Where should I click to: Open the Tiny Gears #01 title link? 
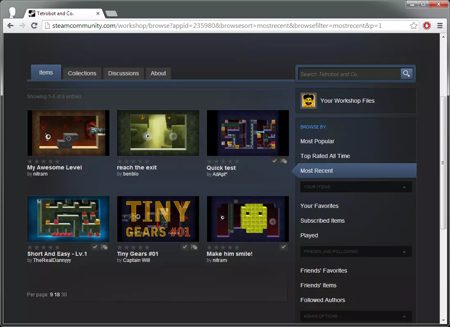(x=137, y=254)
